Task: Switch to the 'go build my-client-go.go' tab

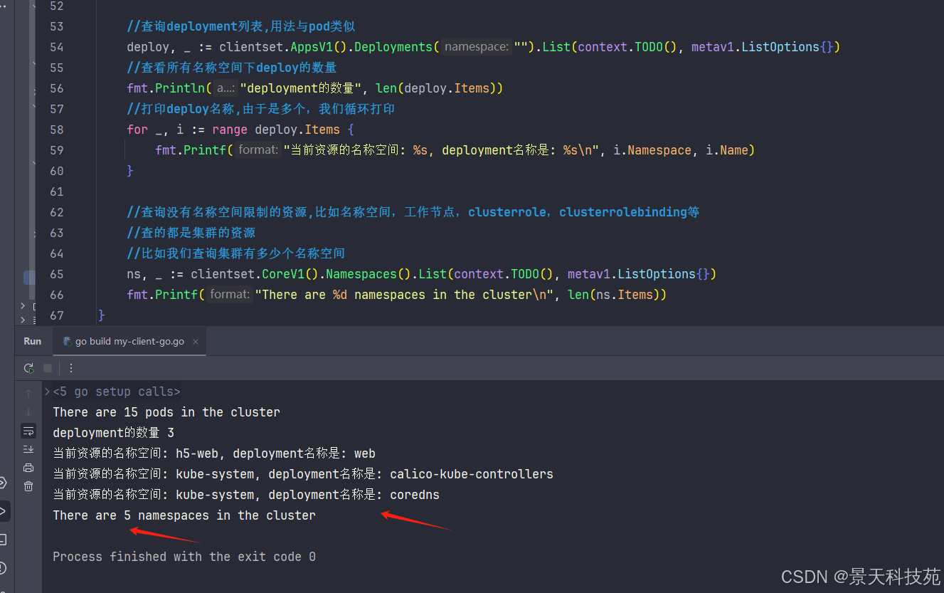Action: 129,342
